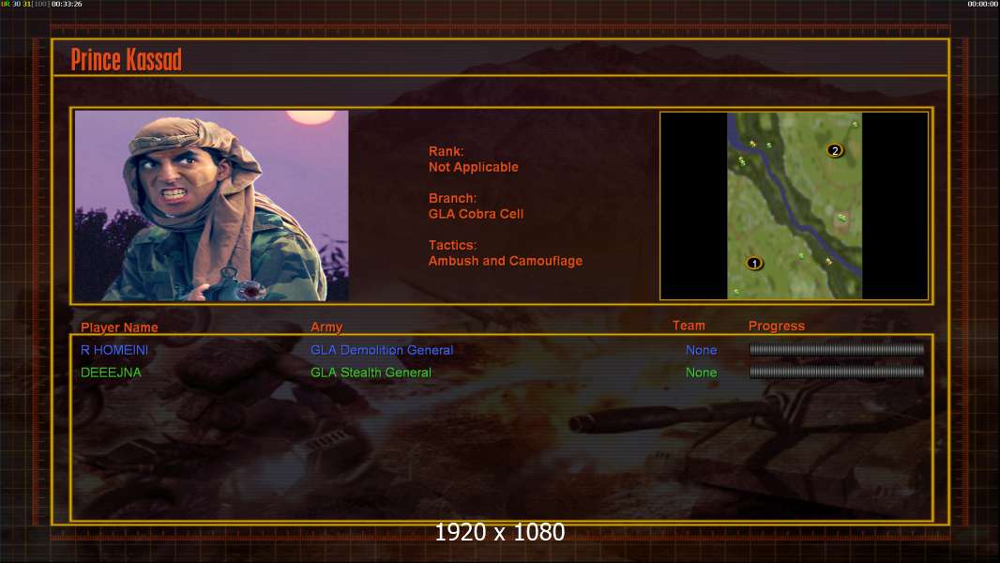
Task: Click the 'GLA Stealth General' army entry
Action: [371, 373]
